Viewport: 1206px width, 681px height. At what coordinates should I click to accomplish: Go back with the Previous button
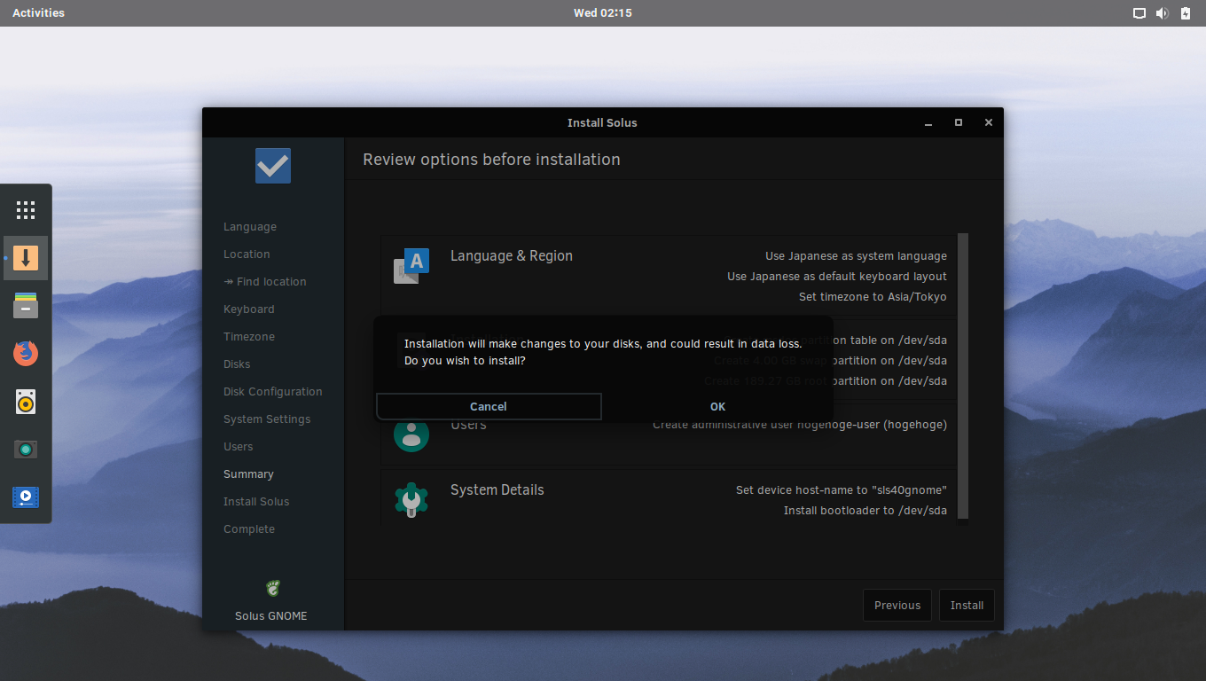pos(897,606)
